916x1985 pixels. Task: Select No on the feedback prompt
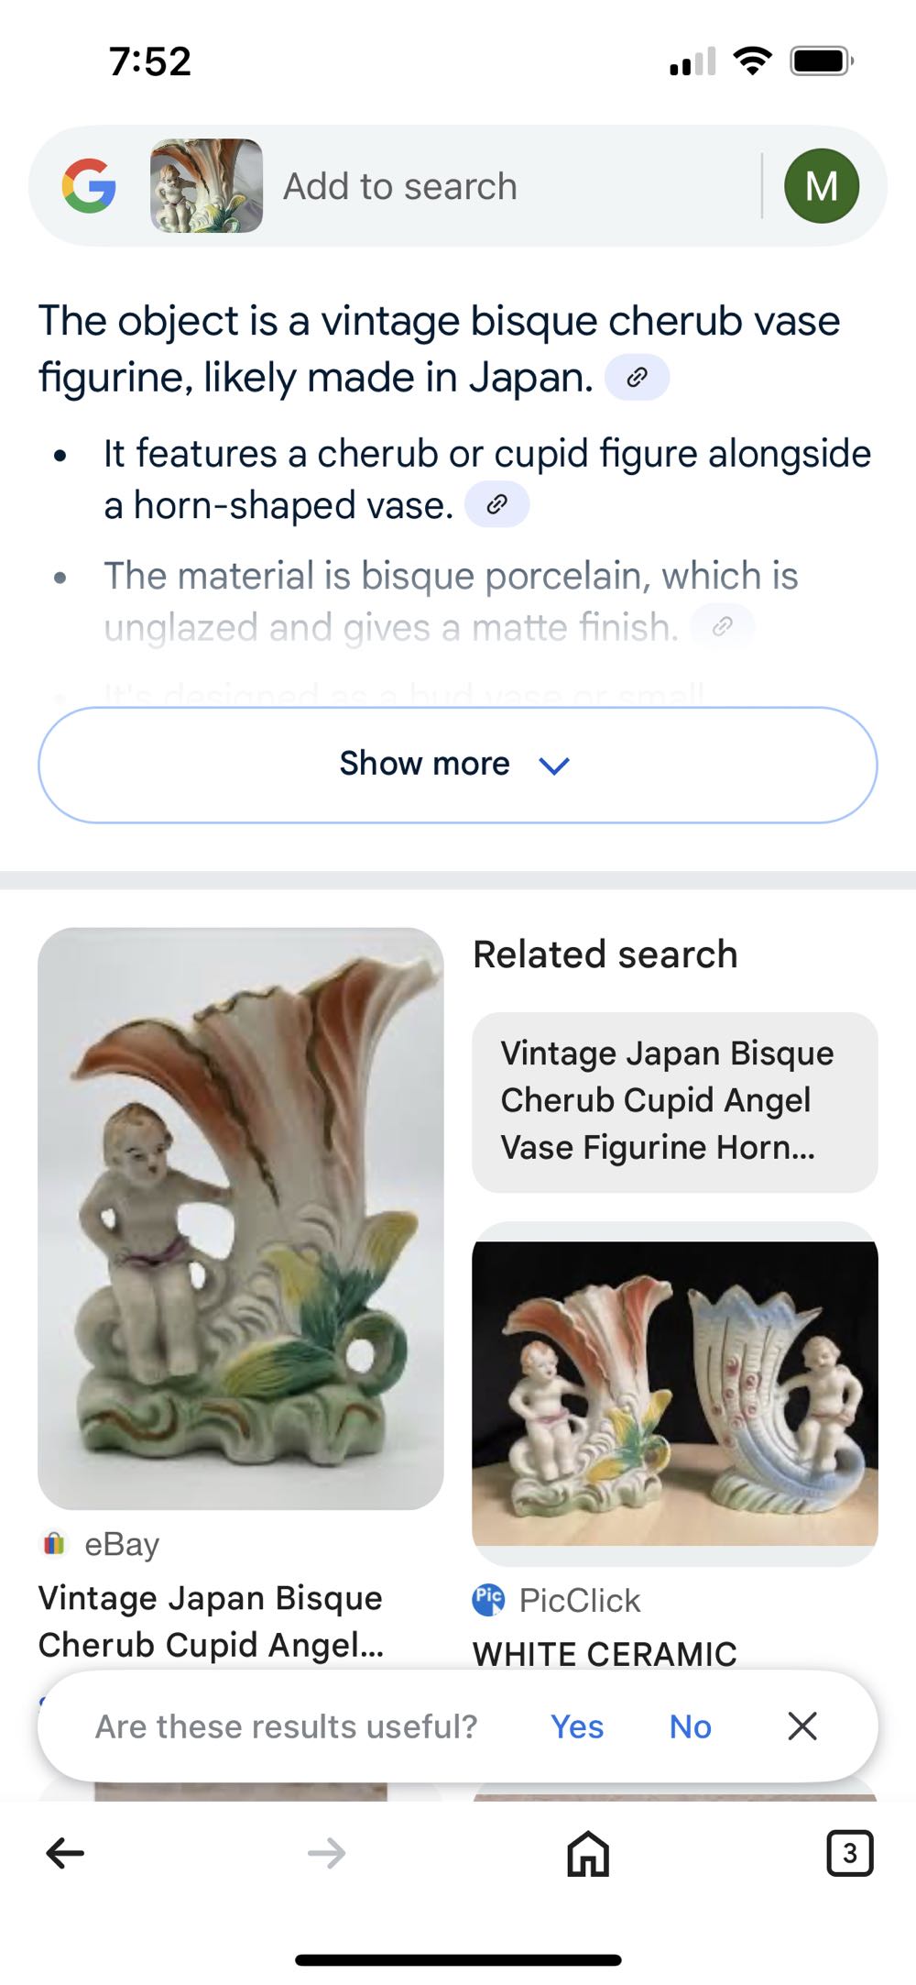(x=689, y=1726)
